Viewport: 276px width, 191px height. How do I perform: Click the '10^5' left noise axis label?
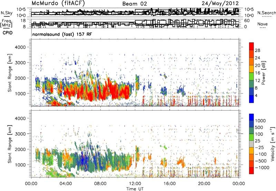pyautogui.click(x=21, y=9)
